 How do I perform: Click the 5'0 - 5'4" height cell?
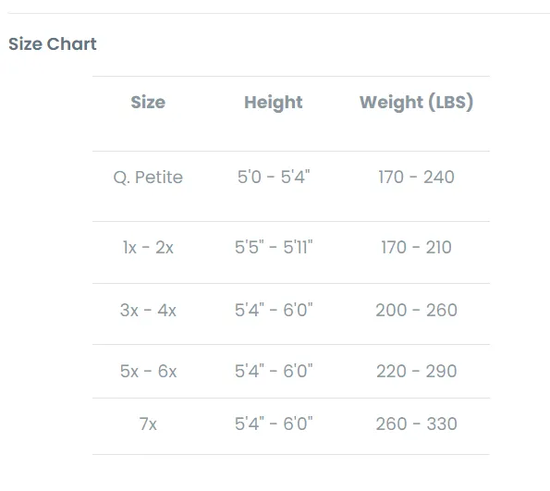pyautogui.click(x=274, y=177)
